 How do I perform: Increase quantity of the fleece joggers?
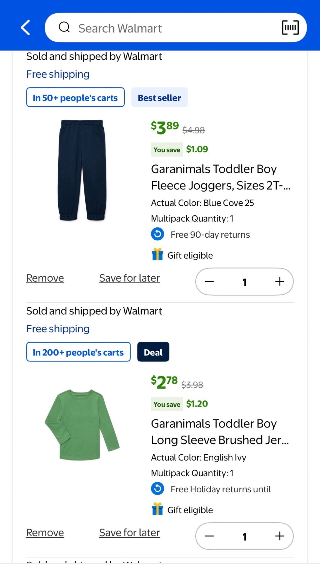pyautogui.click(x=279, y=282)
